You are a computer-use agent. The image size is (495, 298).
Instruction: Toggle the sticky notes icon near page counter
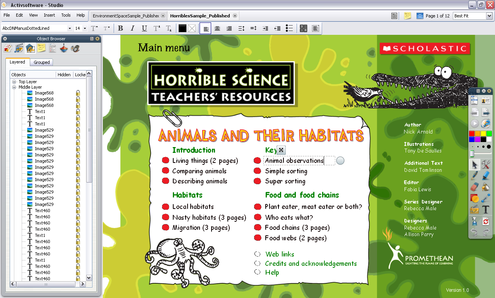[408, 16]
